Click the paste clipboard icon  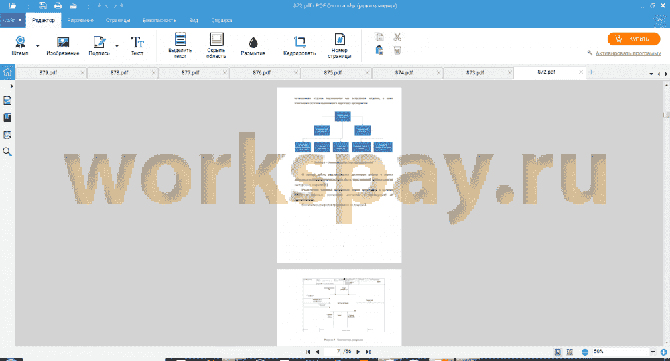pyautogui.click(x=379, y=51)
